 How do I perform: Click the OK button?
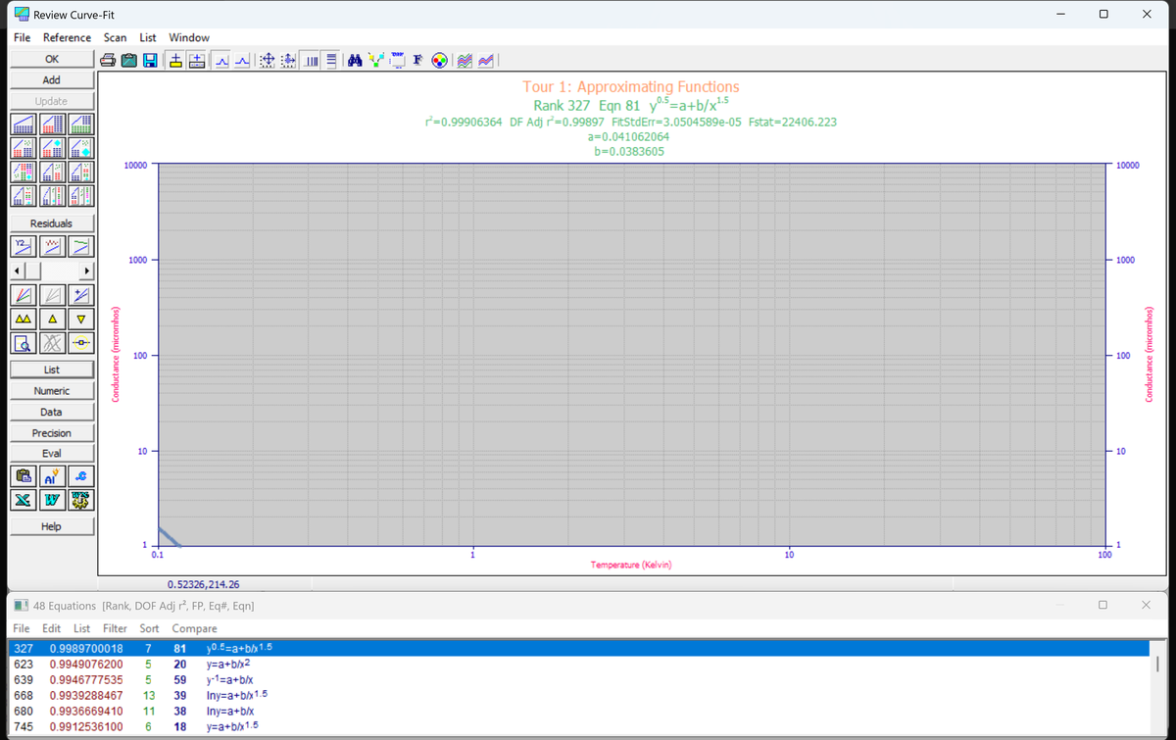(51, 59)
